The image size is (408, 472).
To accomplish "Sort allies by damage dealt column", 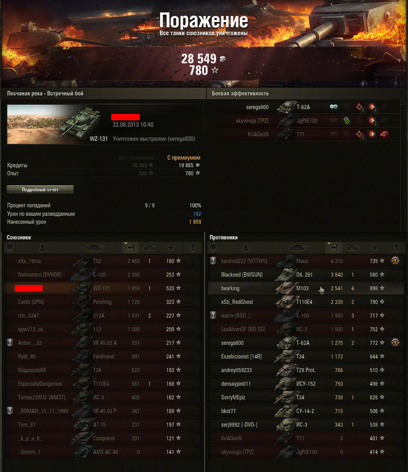I will tap(131, 247).
